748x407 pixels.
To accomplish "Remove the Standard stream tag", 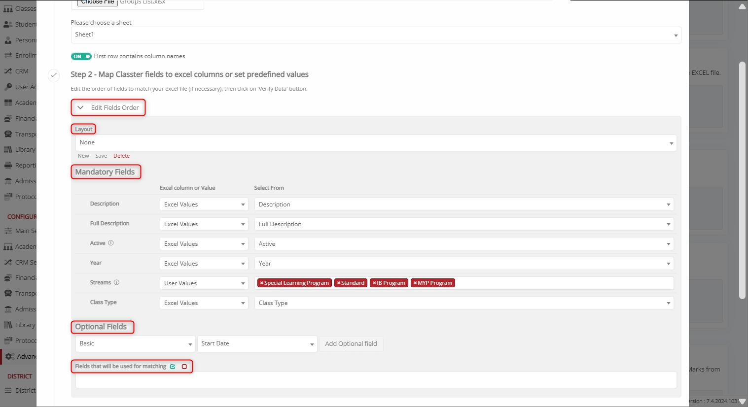I will click(338, 283).
